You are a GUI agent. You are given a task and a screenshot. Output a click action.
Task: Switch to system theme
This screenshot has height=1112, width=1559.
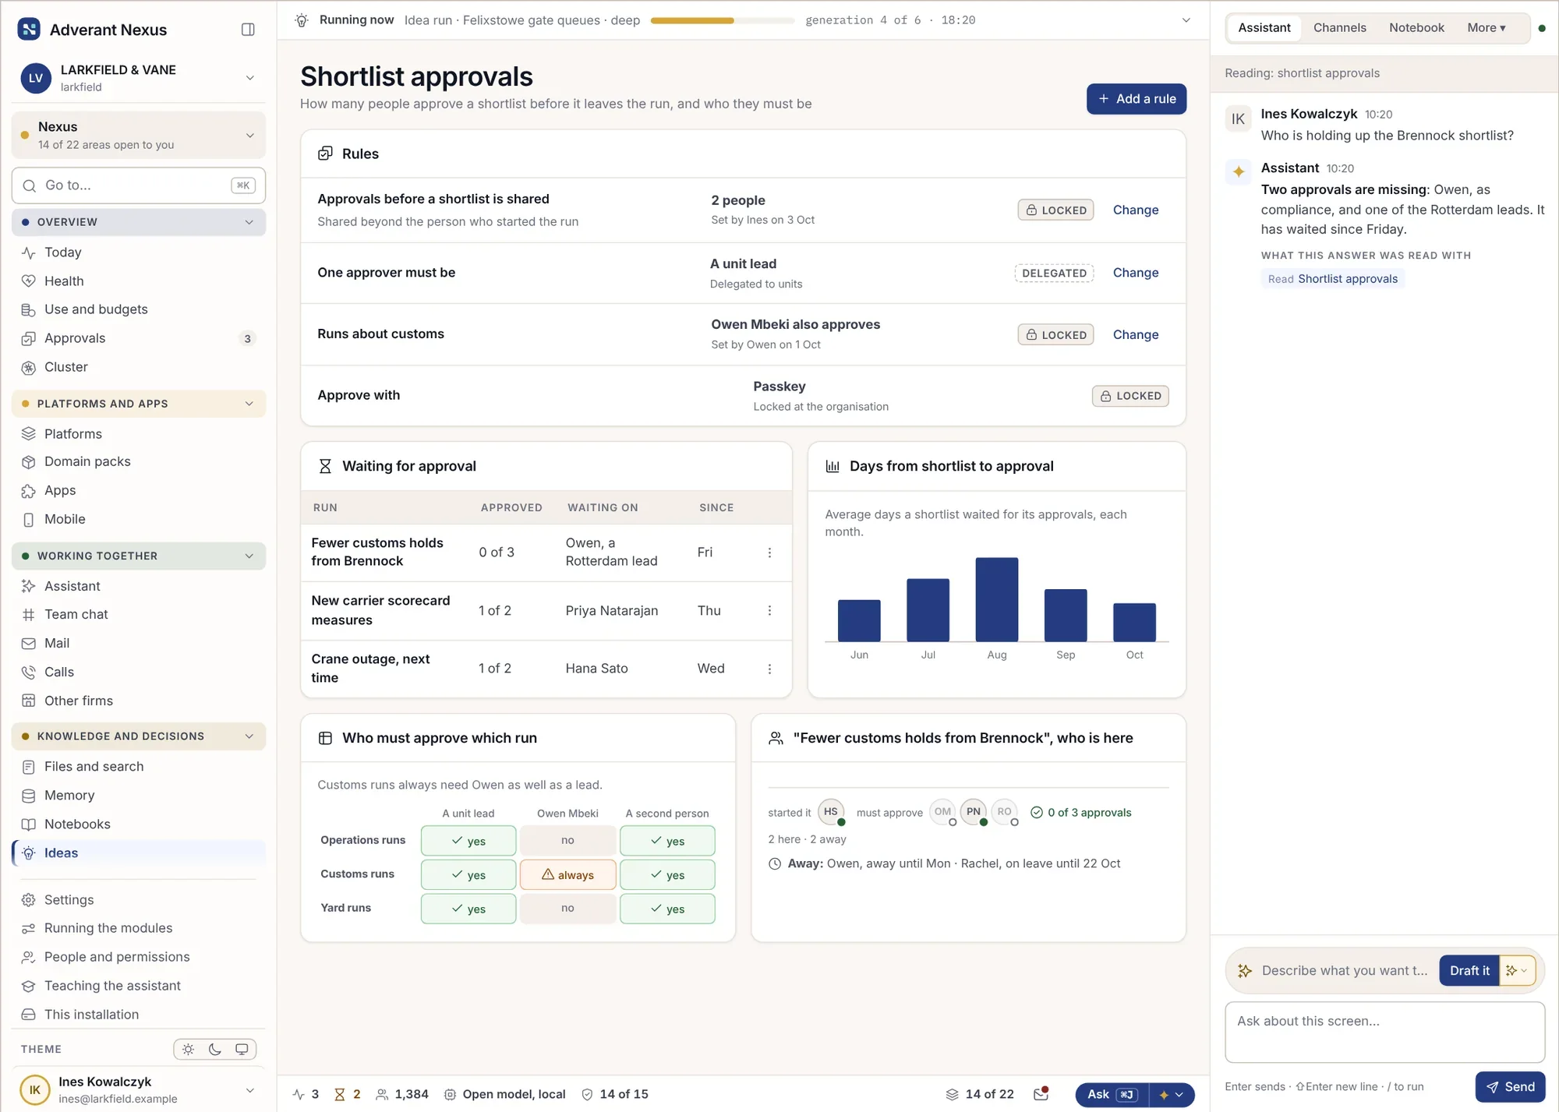point(242,1050)
